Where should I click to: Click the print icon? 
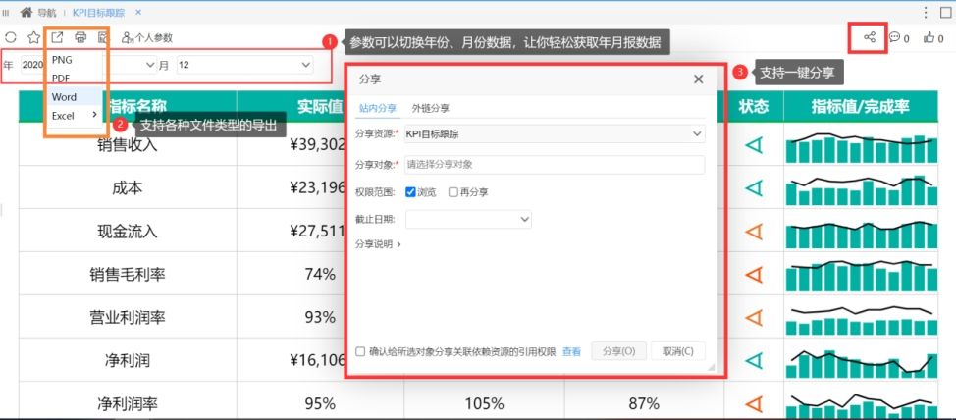point(80,37)
